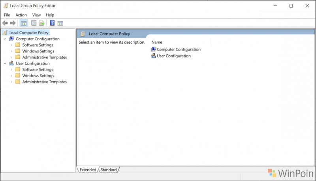Open the Help question-mark toolbar icon
Screen dimensions: 316x181
(52, 23)
